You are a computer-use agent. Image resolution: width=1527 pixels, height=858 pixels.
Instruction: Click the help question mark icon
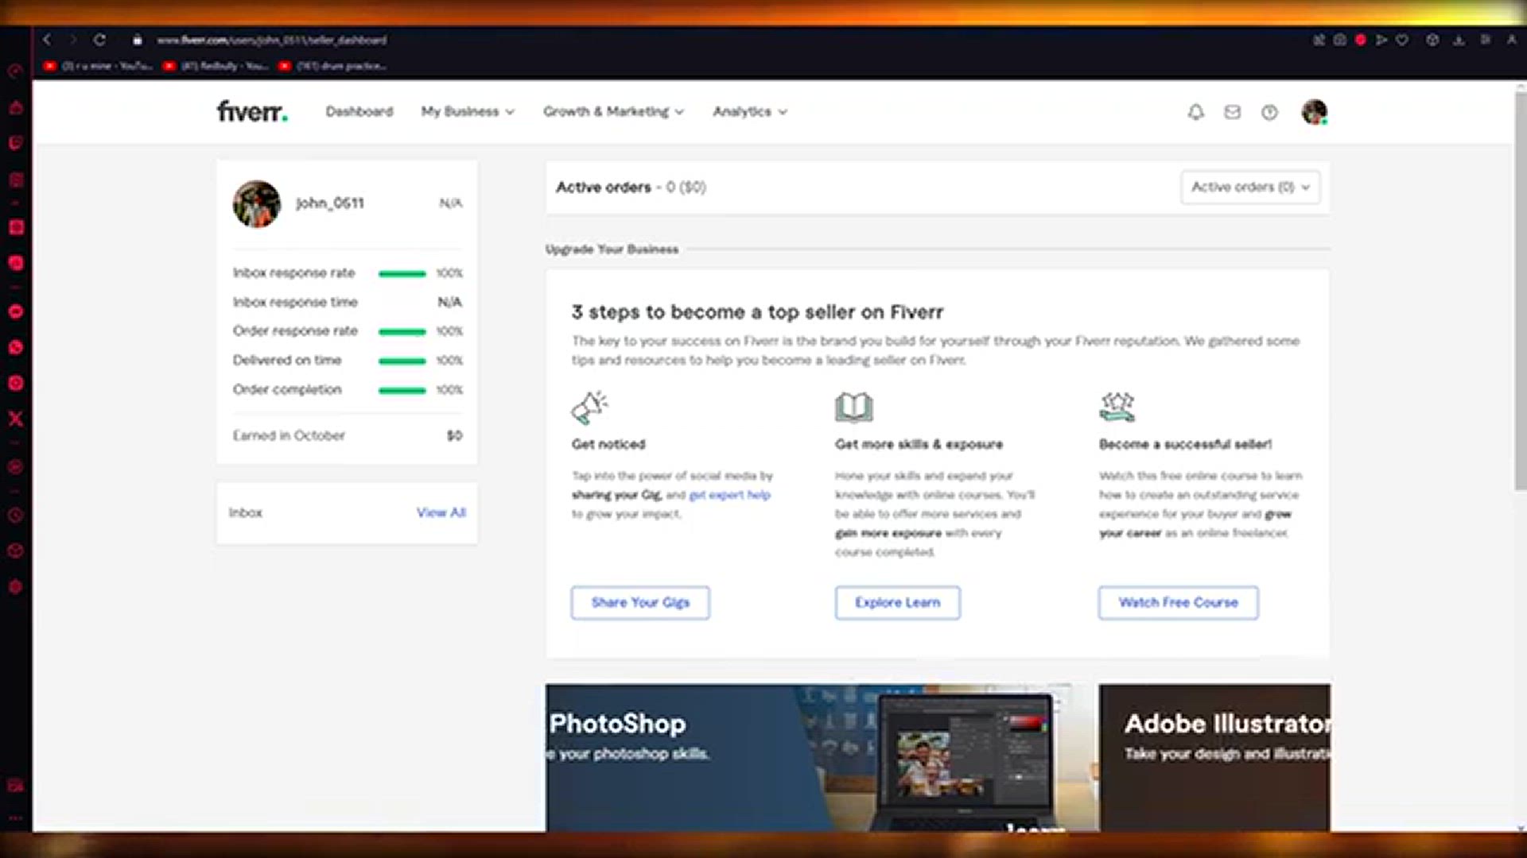pyautogui.click(x=1269, y=112)
